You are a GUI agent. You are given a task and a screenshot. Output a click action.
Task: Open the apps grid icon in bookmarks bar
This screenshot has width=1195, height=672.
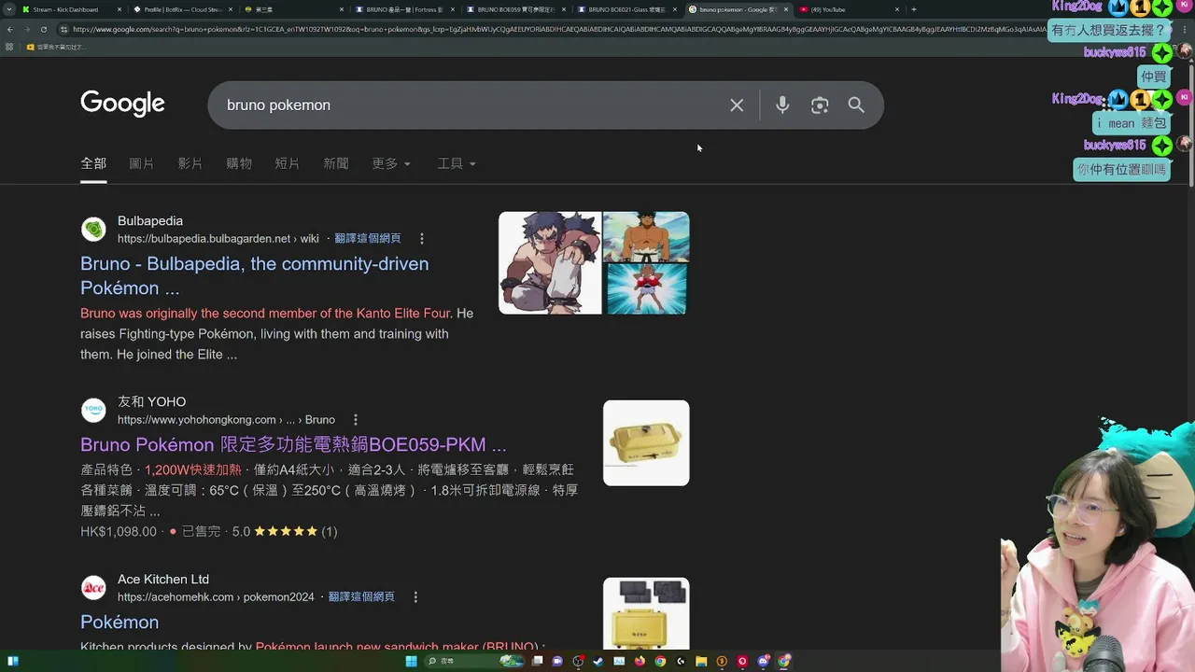(x=9, y=47)
